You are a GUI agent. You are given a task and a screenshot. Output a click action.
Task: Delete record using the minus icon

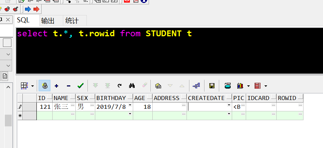pos(68,86)
